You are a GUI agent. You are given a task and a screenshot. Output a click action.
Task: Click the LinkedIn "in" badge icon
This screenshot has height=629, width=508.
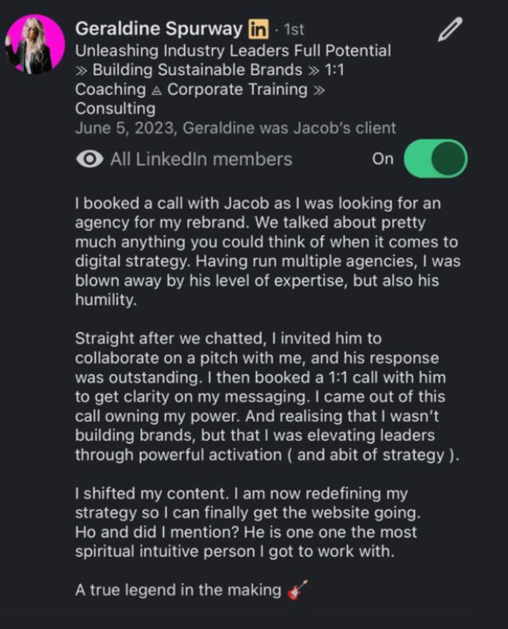click(257, 30)
